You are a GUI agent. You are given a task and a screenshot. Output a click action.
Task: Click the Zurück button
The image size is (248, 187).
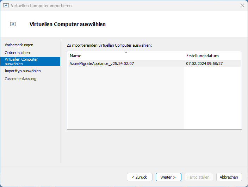[x=139, y=177]
